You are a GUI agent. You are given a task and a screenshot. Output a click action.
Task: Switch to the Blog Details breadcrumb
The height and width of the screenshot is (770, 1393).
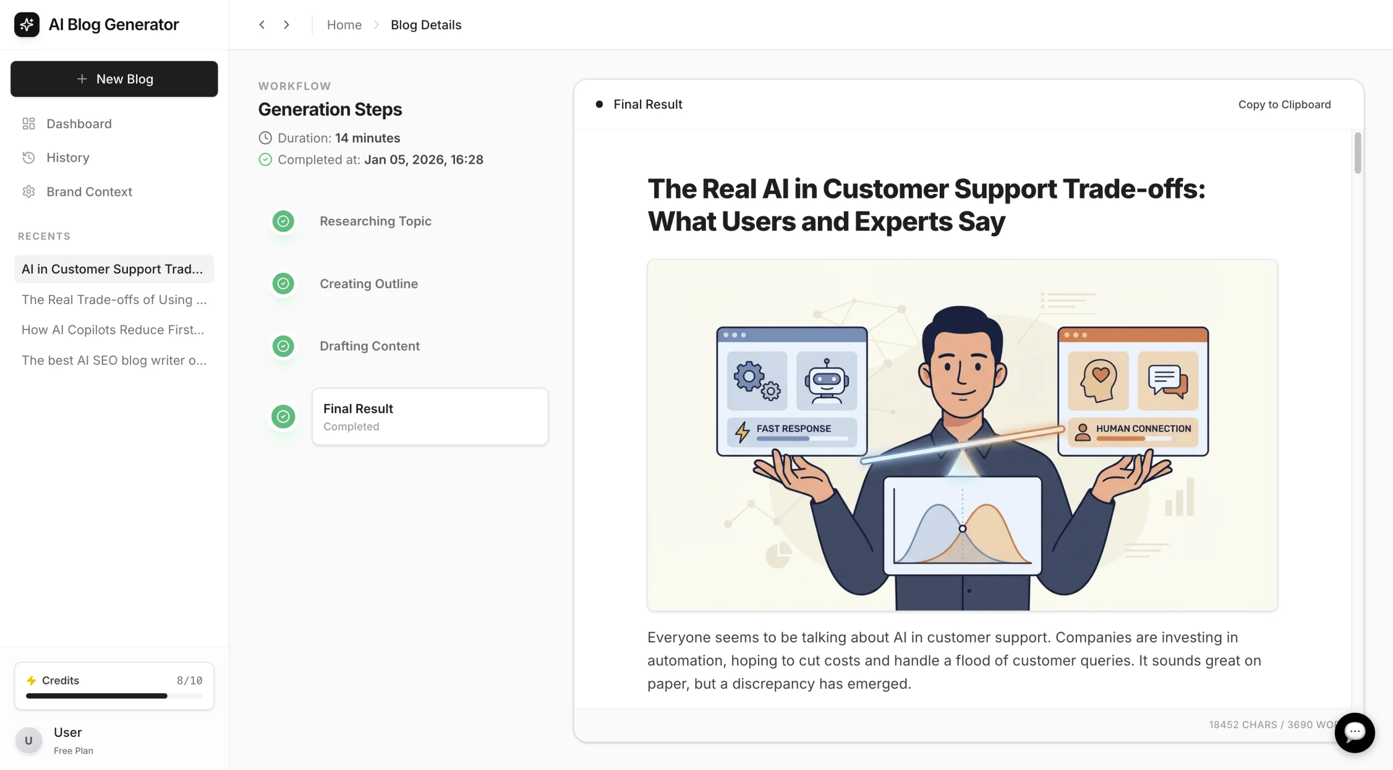[426, 24]
